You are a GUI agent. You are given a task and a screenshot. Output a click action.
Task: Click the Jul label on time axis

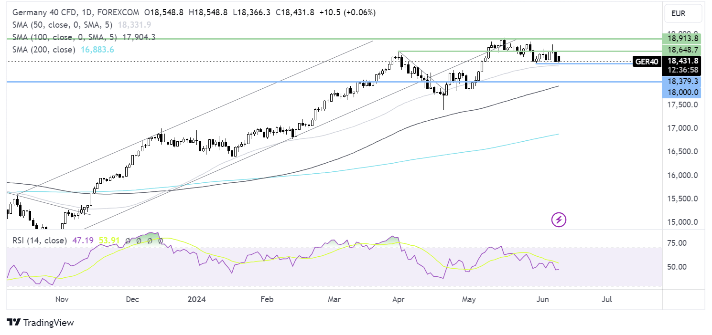point(607,299)
